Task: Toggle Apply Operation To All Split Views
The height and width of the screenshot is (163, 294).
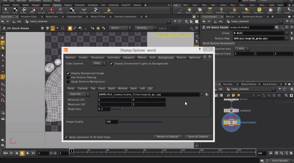Action: coord(66,137)
